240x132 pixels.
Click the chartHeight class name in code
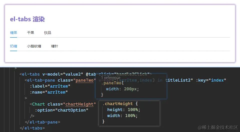(79, 104)
